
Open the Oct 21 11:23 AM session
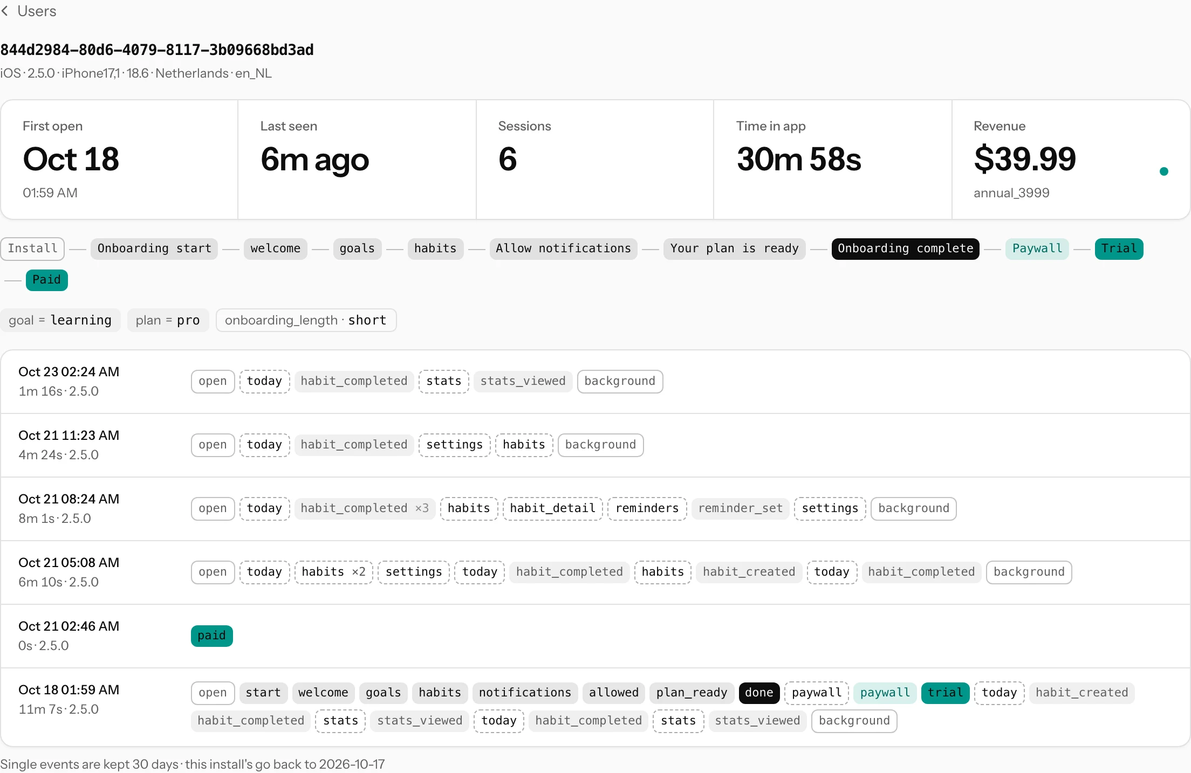[x=595, y=445]
